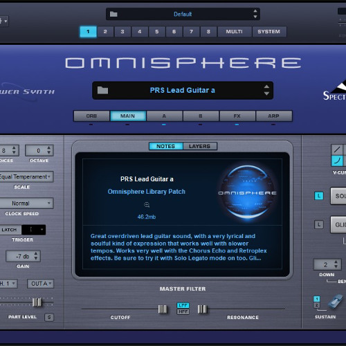Screen dimensions: 346x346
Task: Open the SYSTEM page
Action: [269, 32]
